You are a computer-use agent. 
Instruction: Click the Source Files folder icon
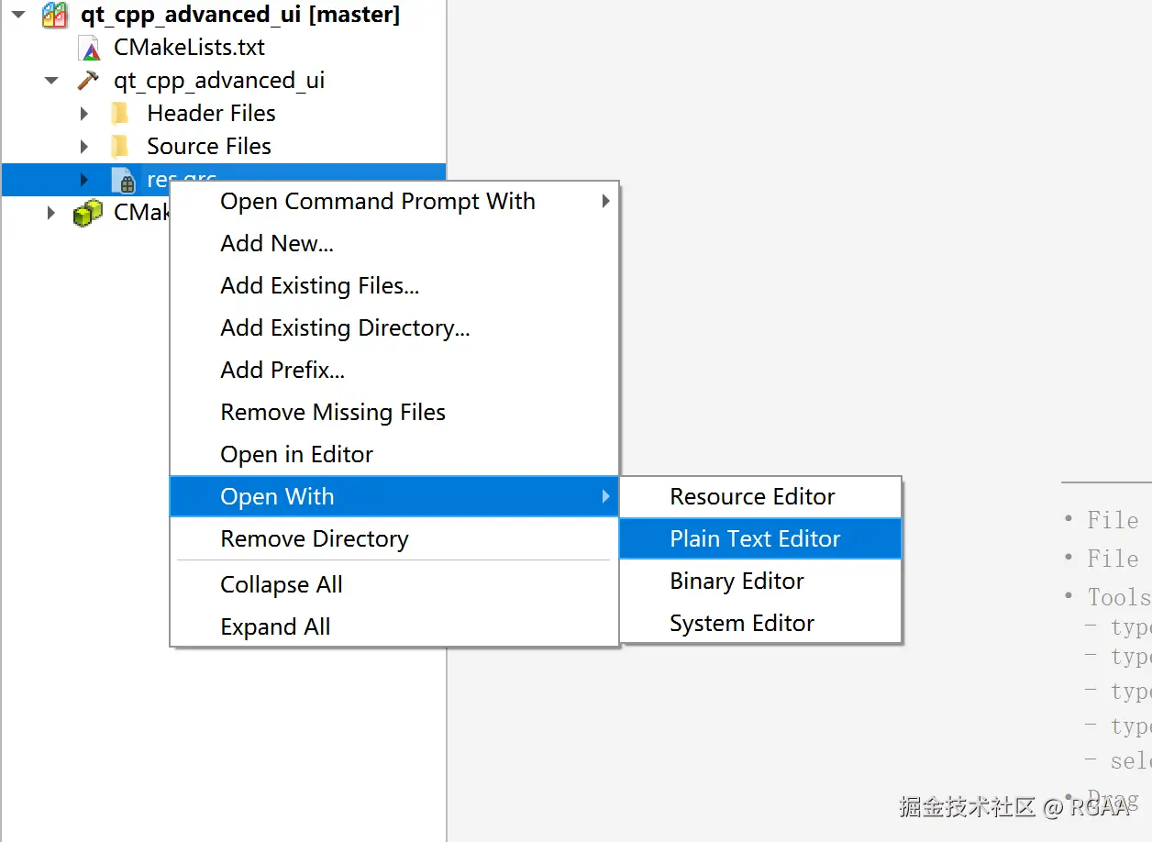pos(120,147)
